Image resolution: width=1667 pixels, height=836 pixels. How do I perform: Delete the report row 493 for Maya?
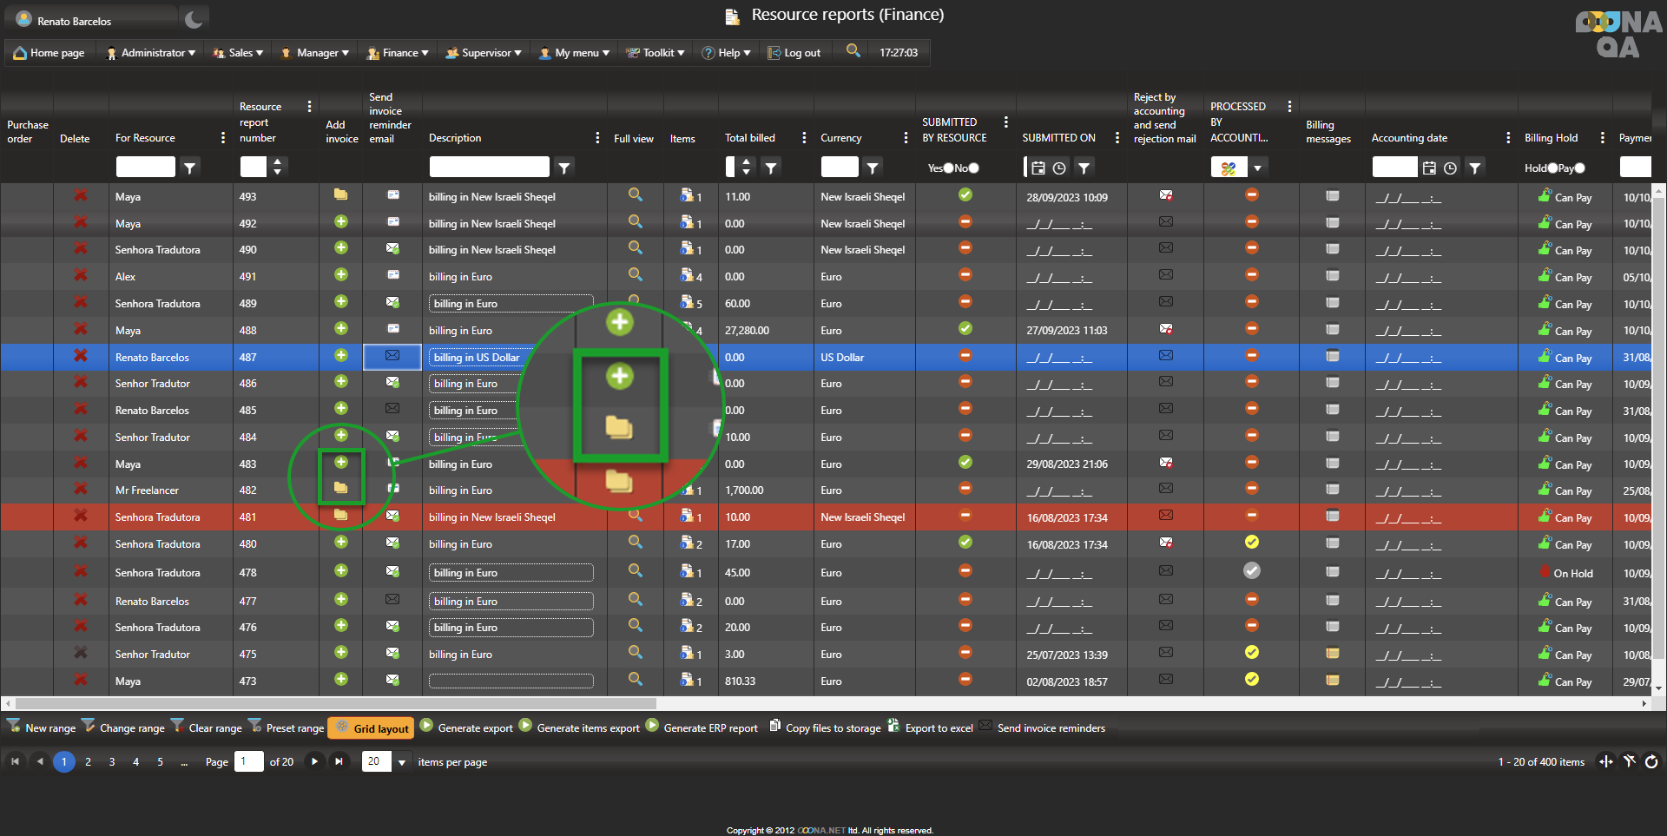coord(81,196)
